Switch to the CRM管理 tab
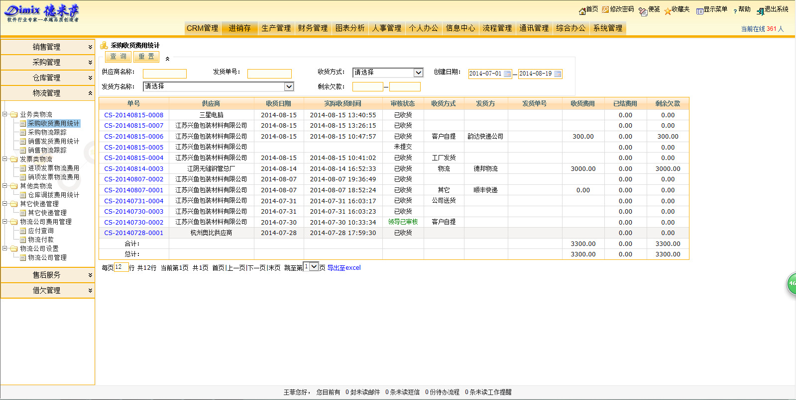 203,28
